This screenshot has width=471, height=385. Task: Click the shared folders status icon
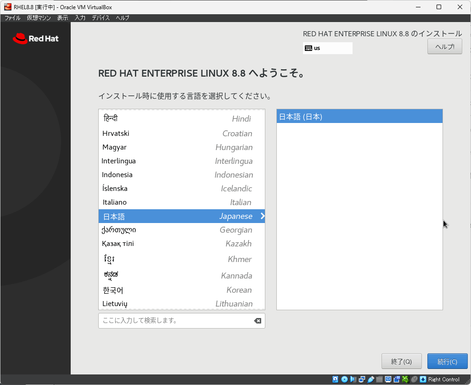pyautogui.click(x=379, y=379)
